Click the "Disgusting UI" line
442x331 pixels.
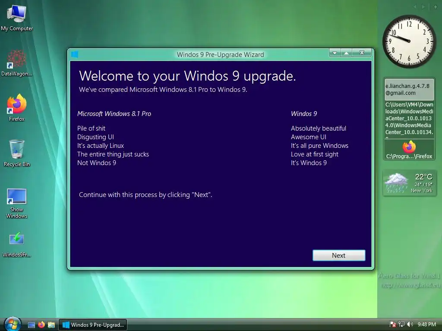(x=95, y=137)
